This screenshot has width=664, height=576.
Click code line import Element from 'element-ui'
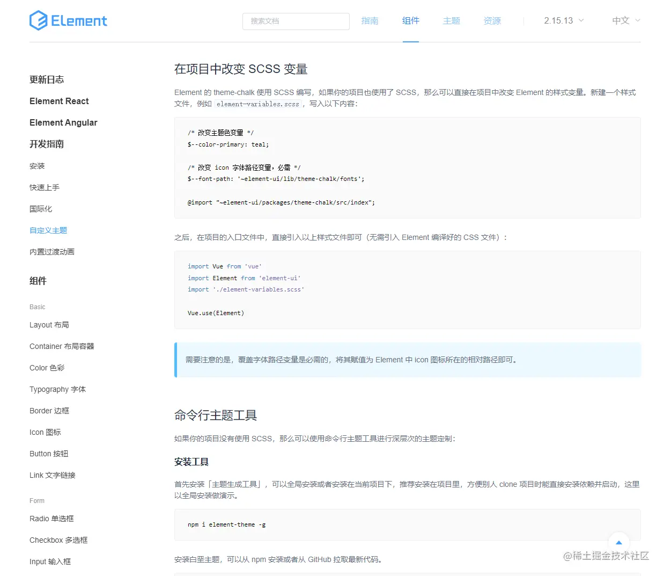click(244, 278)
